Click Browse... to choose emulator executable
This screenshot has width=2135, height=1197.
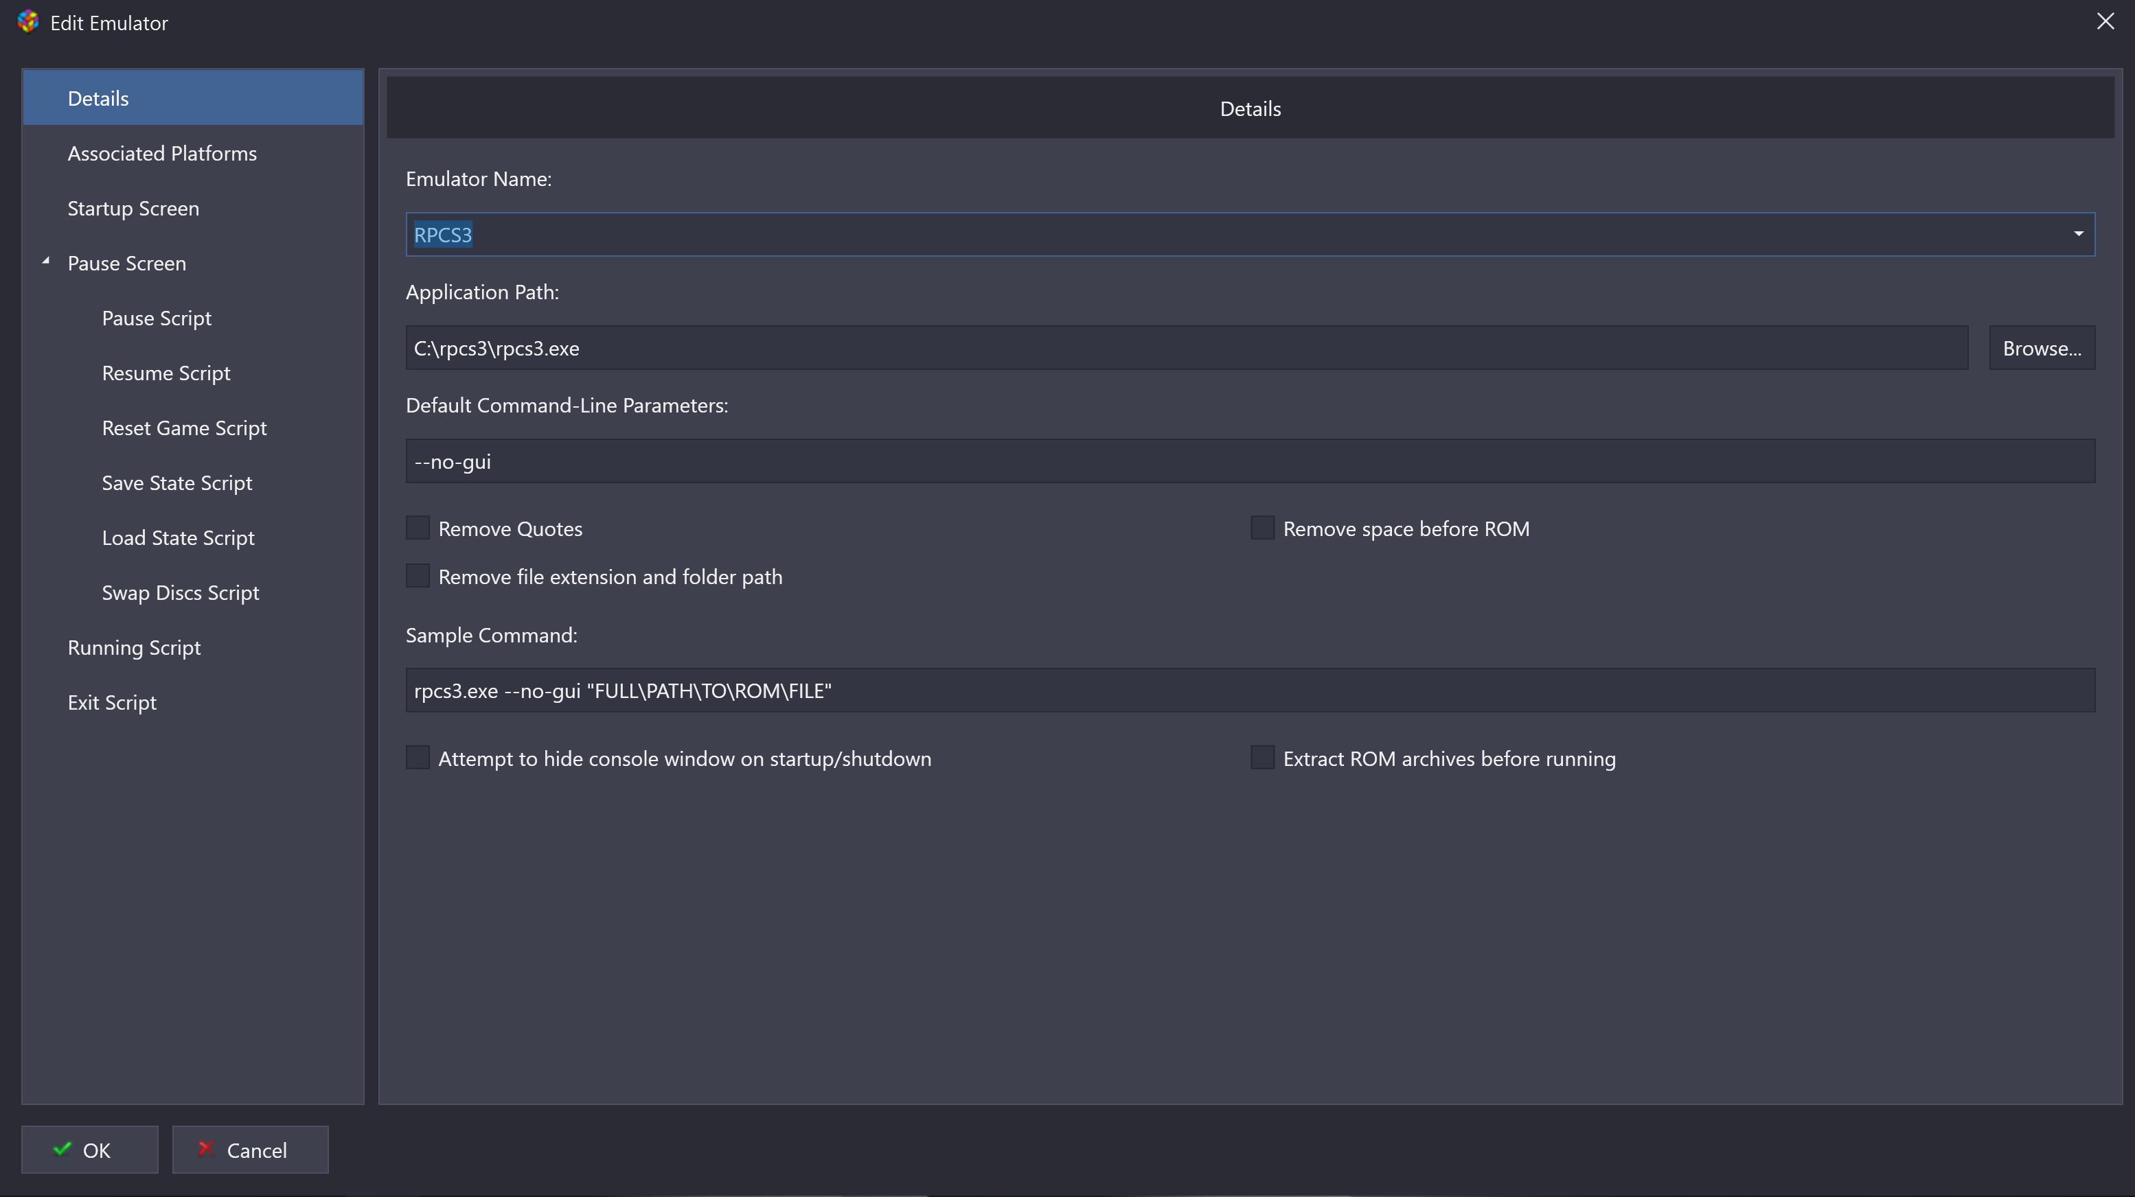(x=2042, y=348)
